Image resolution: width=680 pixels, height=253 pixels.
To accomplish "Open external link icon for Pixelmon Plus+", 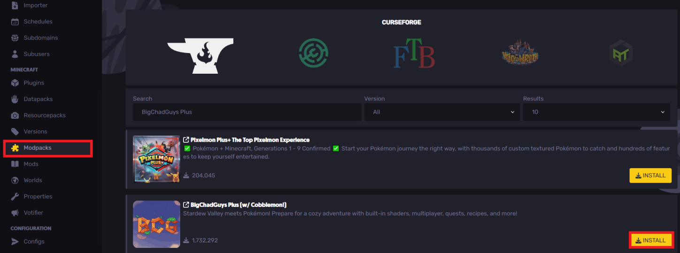I will (x=186, y=140).
